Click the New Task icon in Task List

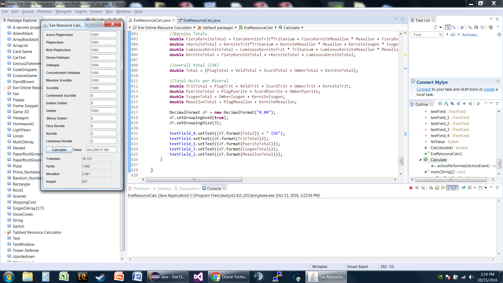click(x=435, y=27)
